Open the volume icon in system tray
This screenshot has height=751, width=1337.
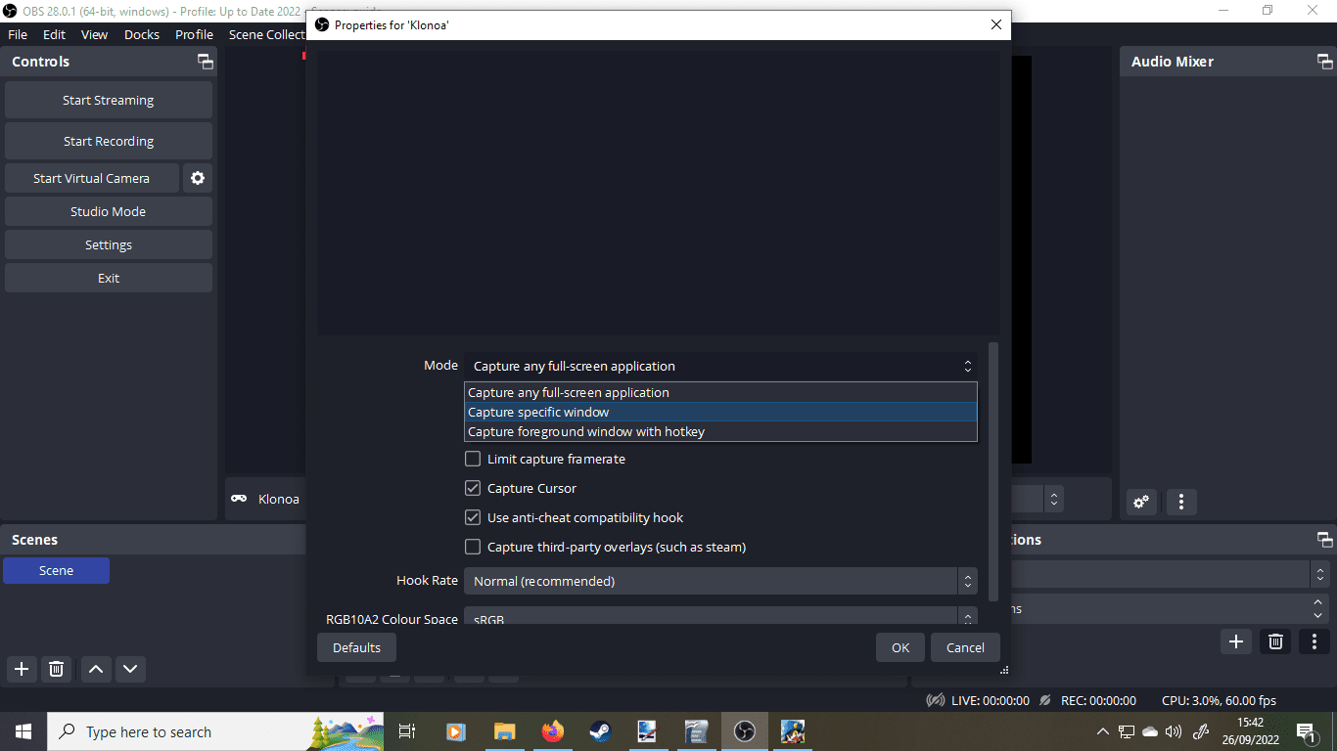1174,731
